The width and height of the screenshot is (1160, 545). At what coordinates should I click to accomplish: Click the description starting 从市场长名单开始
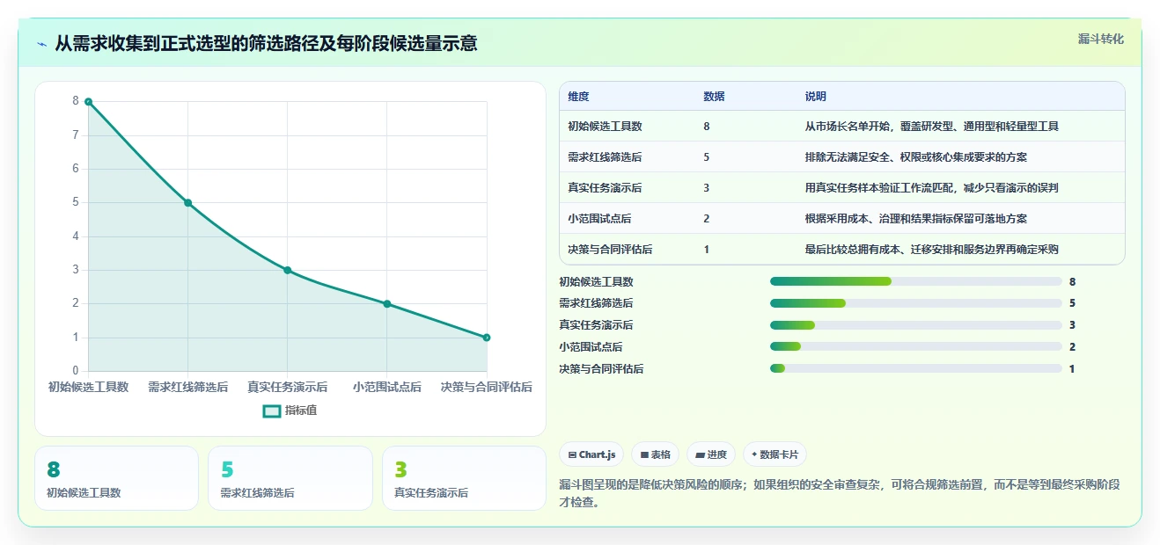coord(931,127)
